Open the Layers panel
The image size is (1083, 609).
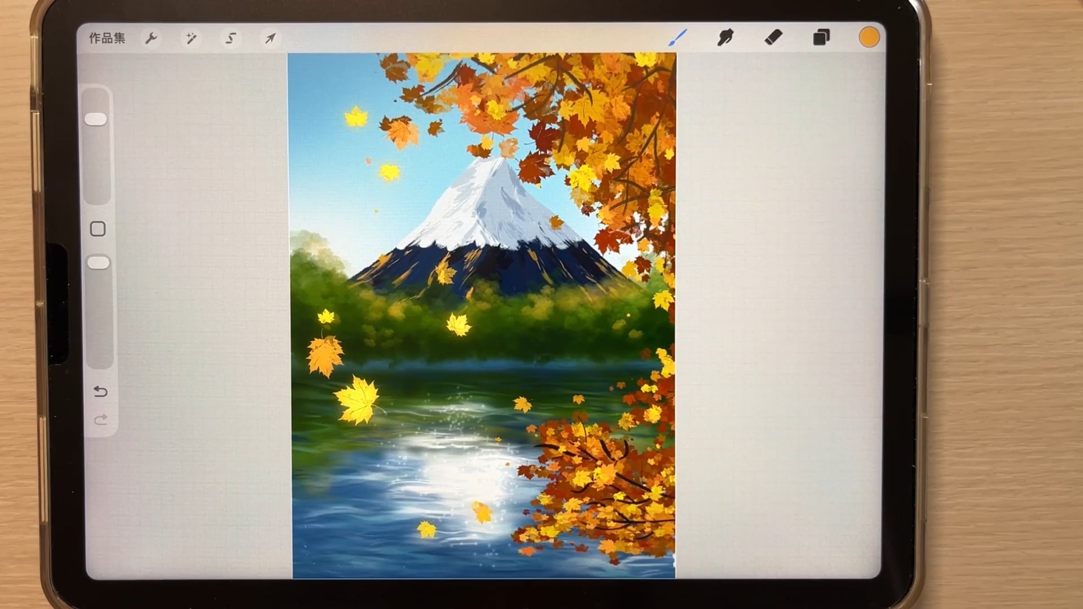click(821, 38)
